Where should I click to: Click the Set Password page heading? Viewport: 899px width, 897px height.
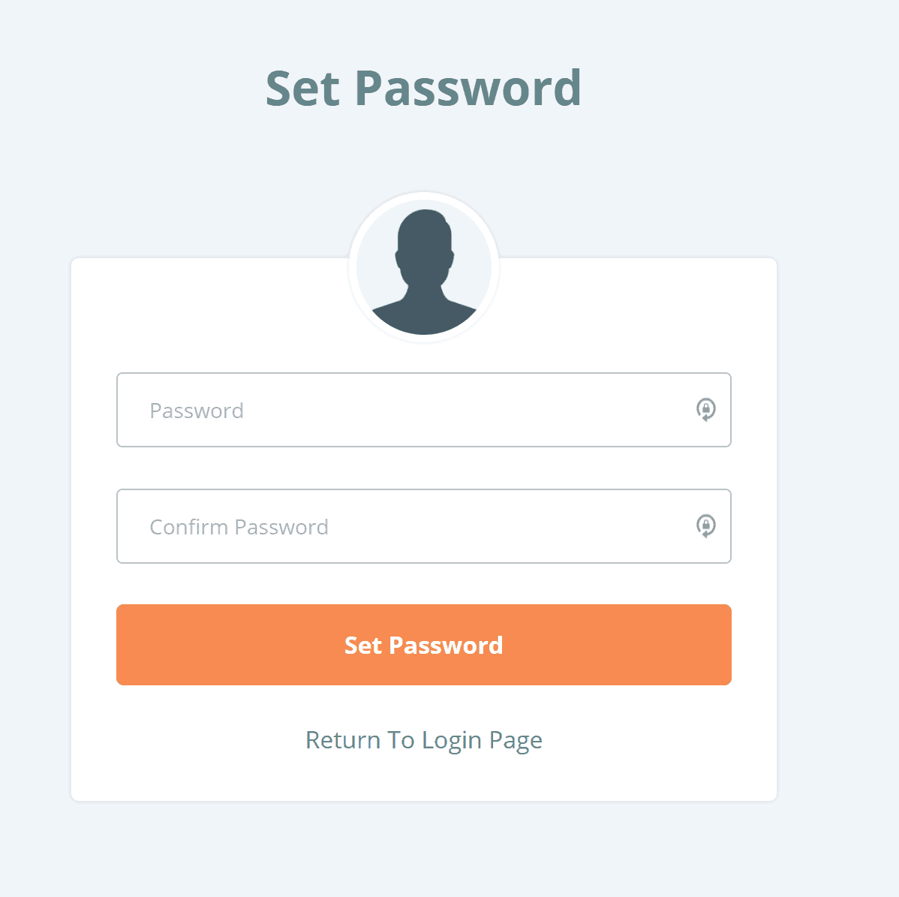(424, 89)
